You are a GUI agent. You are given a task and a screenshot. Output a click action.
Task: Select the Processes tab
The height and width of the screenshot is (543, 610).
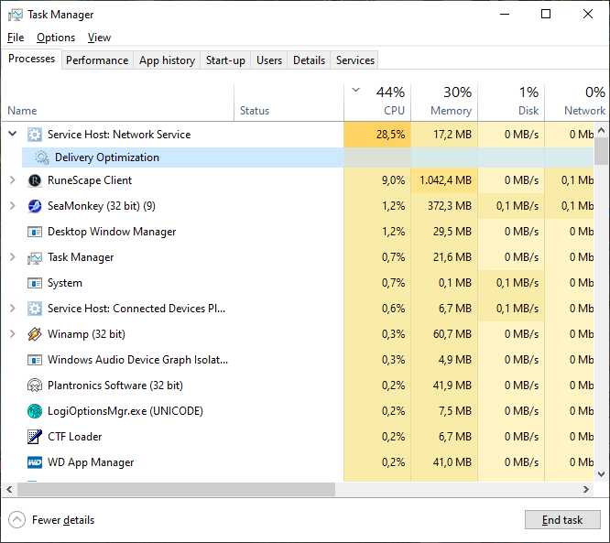point(31,59)
